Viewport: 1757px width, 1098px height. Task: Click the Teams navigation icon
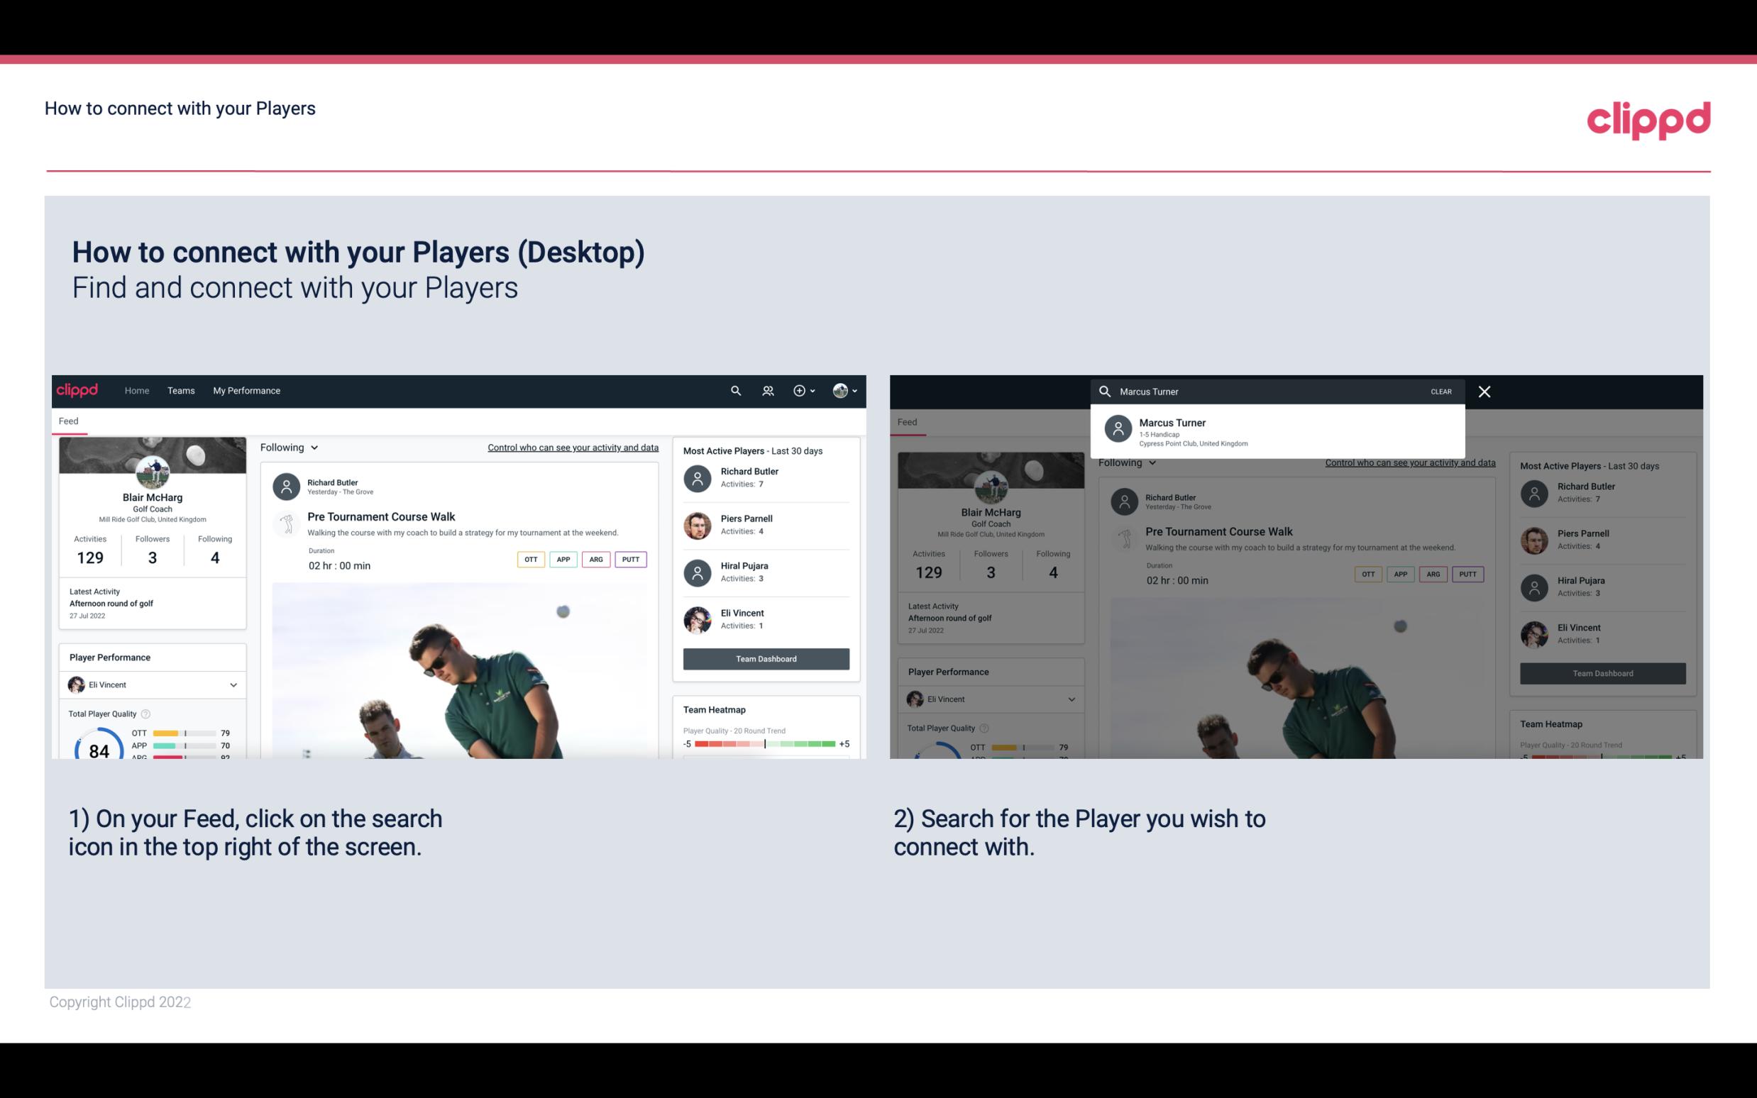(x=181, y=389)
